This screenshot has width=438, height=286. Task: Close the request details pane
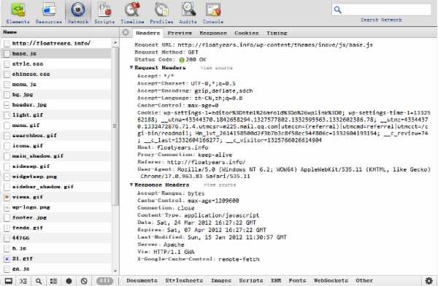(126, 32)
